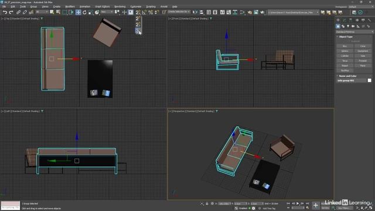Open the Customize menu

coord(136,6)
